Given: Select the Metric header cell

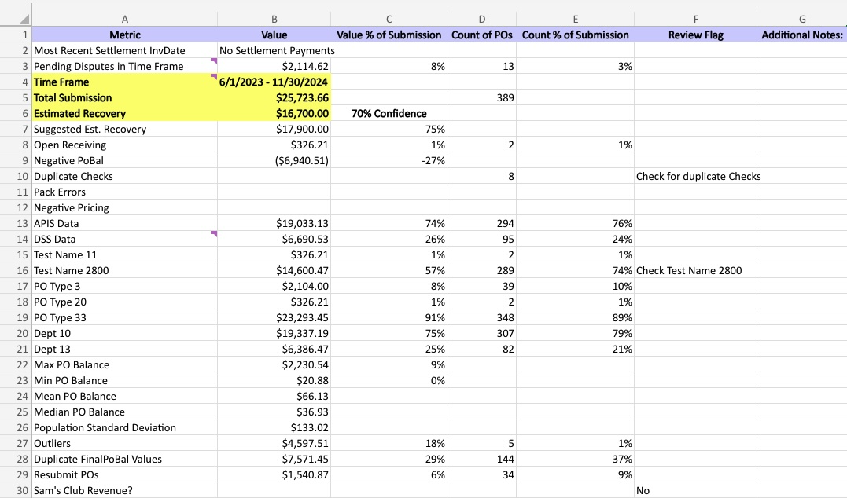Looking at the screenshot, I should point(125,35).
